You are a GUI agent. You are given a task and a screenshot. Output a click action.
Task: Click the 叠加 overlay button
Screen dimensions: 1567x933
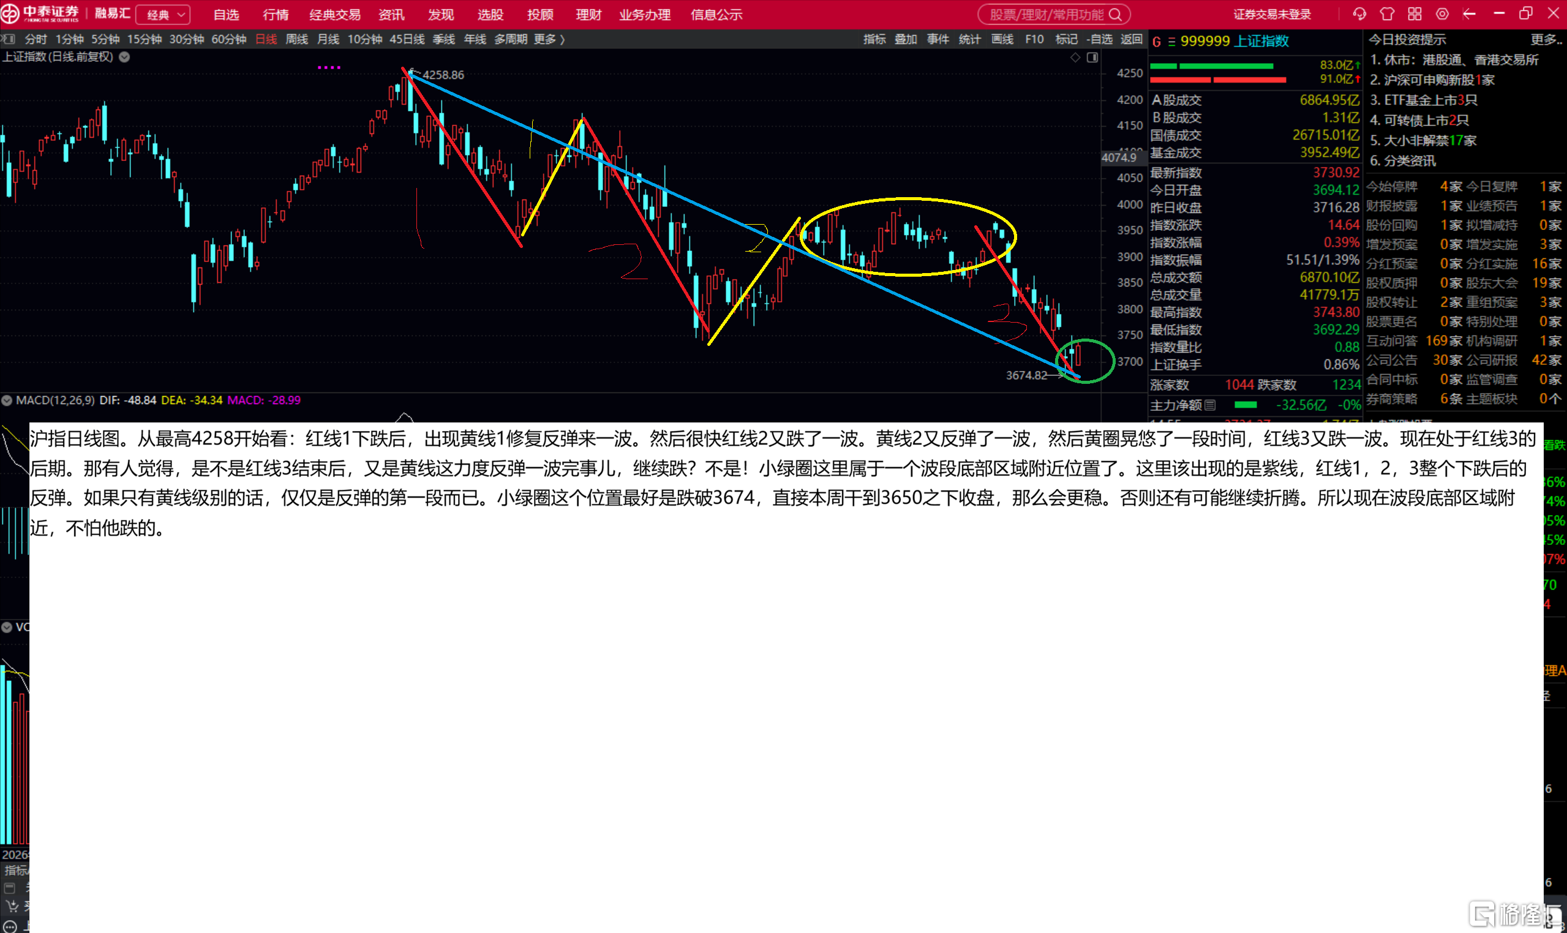(906, 39)
